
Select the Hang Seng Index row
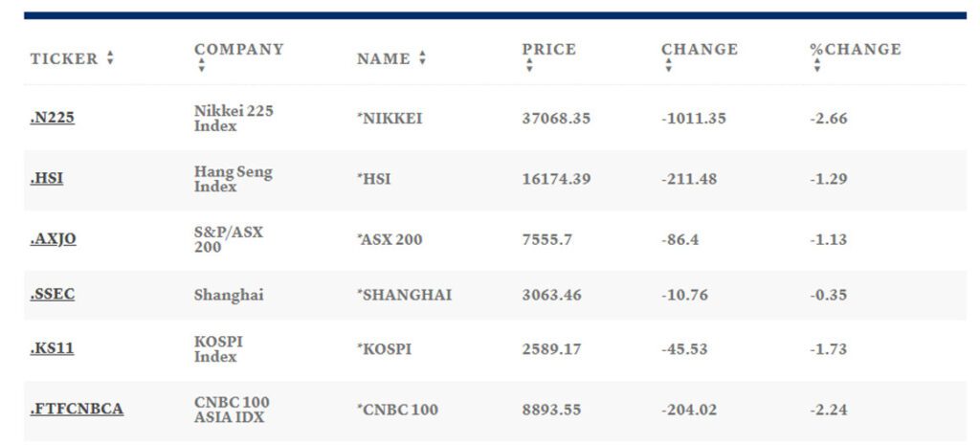coord(495,179)
